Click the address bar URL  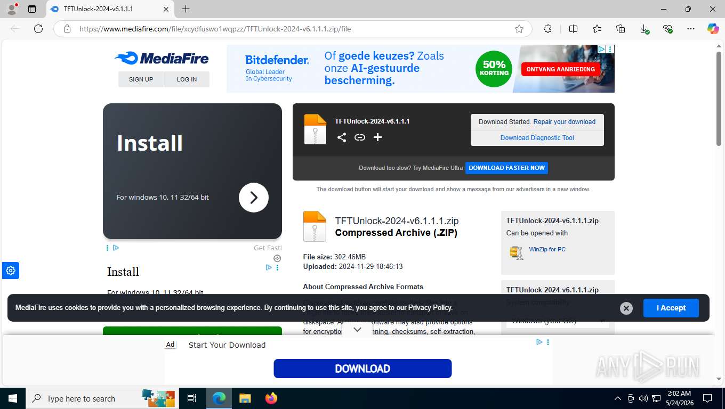pos(215,29)
